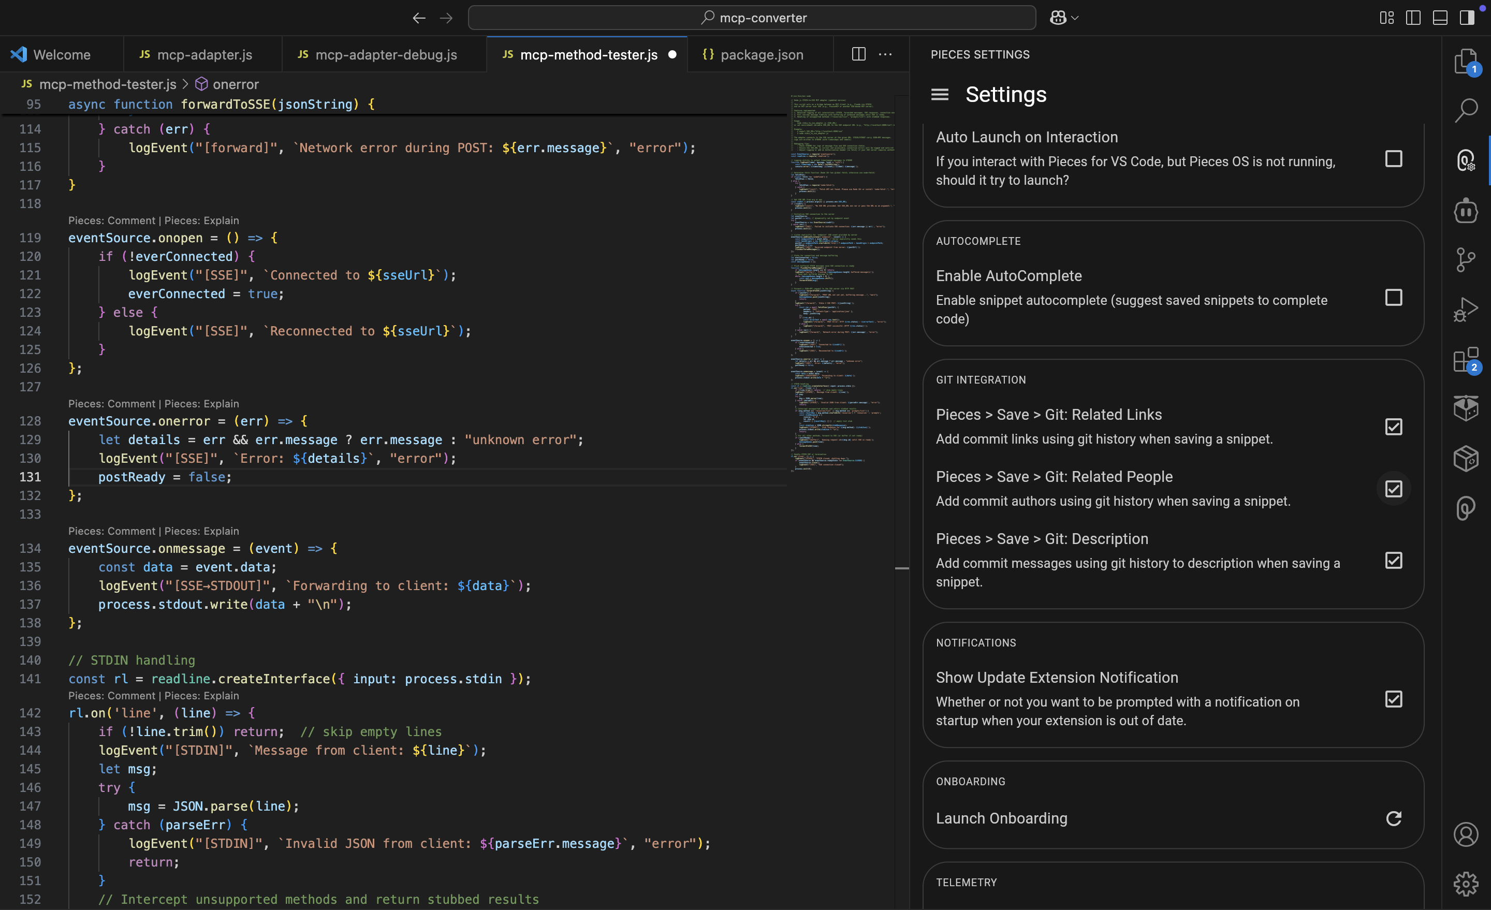Toggle bottom panel layout icon
This screenshot has height=910, width=1491.
pyautogui.click(x=1440, y=18)
